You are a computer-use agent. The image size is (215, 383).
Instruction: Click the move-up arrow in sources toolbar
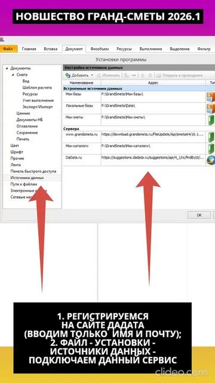pyautogui.click(x=143, y=75)
